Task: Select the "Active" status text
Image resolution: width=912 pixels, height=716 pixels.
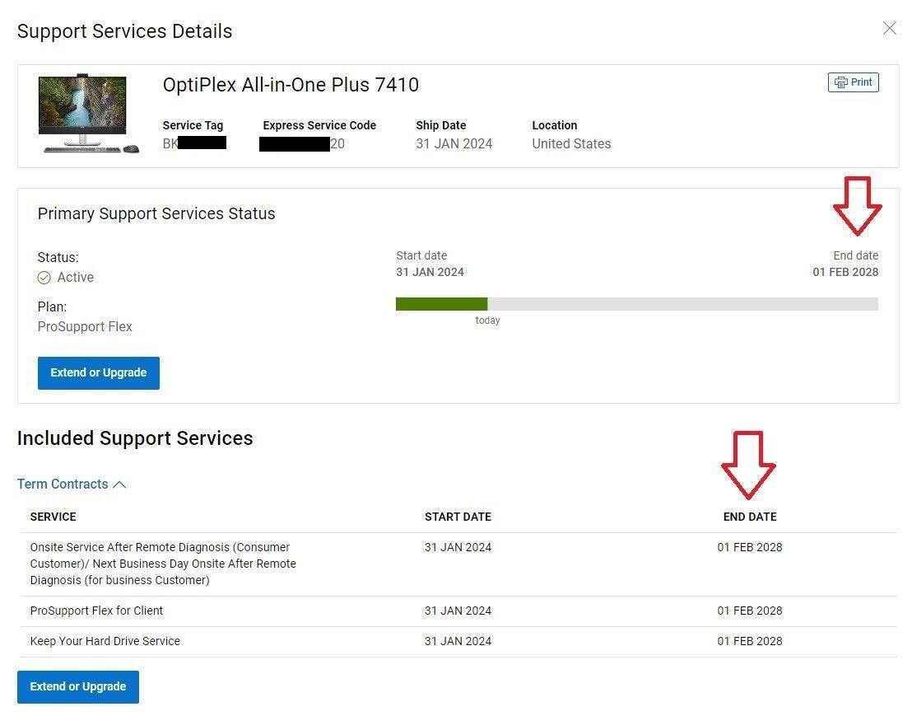Action: click(76, 277)
